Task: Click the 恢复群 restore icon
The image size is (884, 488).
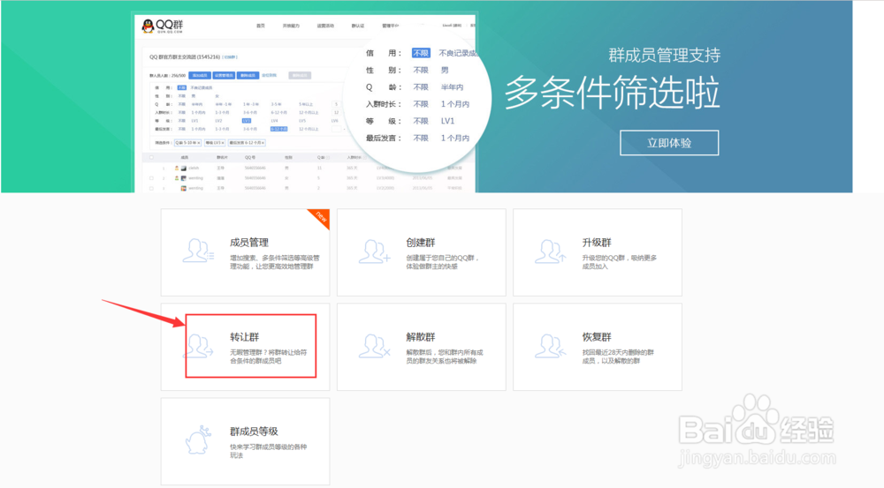Action: coord(550,346)
